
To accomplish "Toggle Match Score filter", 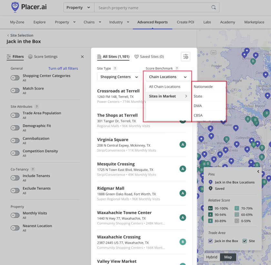I will (15, 91).
